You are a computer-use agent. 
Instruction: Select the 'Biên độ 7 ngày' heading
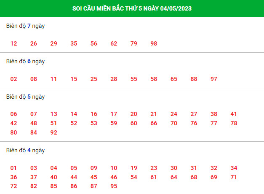(25, 26)
